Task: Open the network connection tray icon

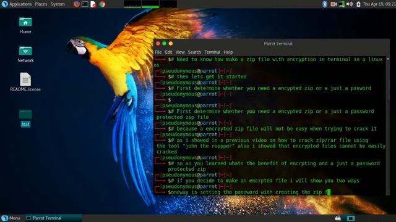Action: point(342,4)
